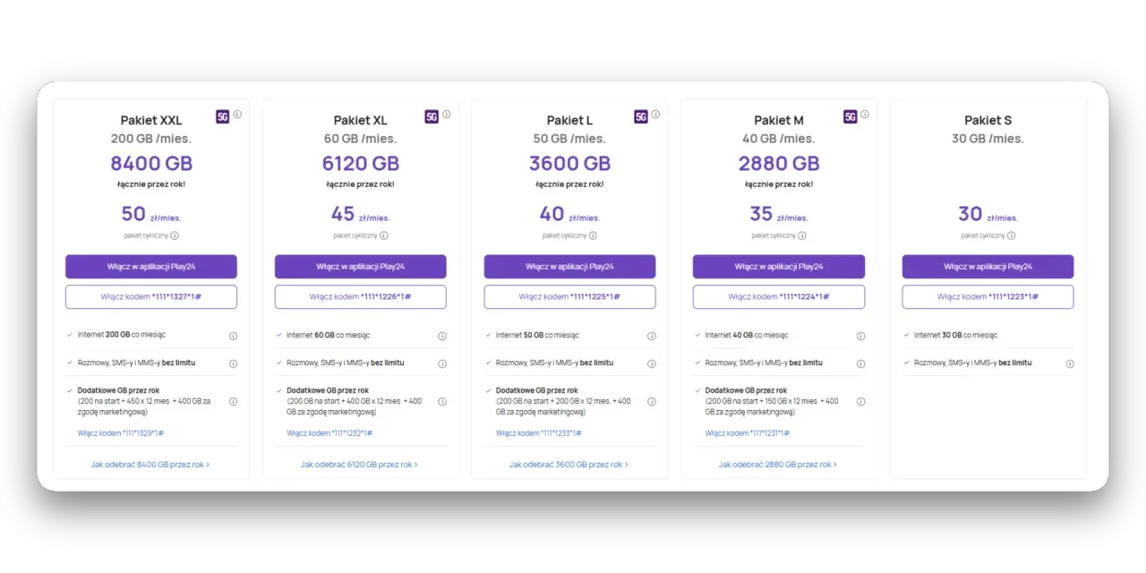1146x573 pixels.
Task: Open info icon next to Pakiet L 5G badge
Action: click(x=655, y=115)
